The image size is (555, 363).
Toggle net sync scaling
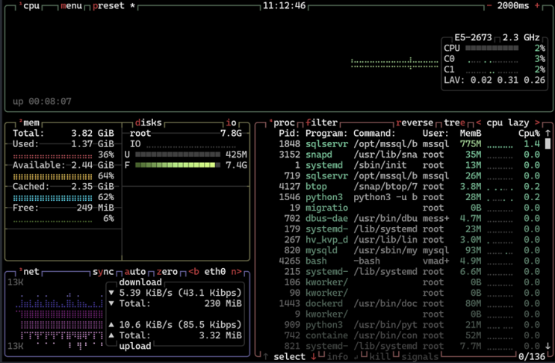[103, 272]
